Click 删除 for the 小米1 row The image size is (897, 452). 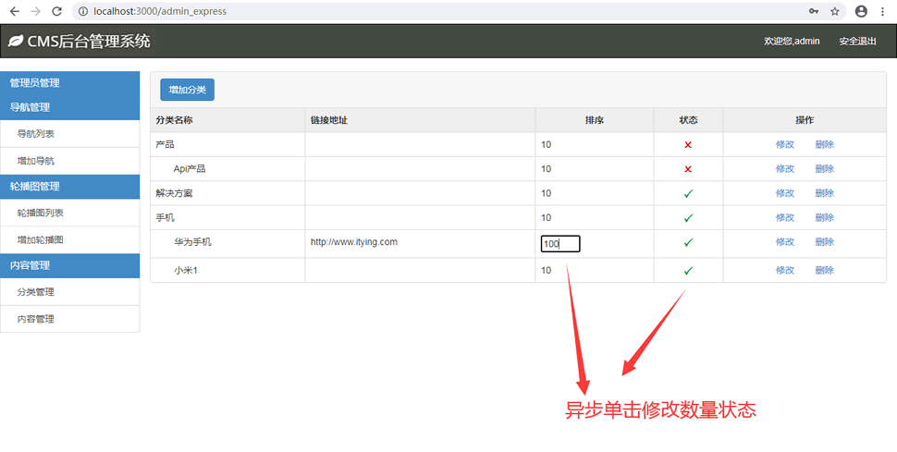(824, 270)
